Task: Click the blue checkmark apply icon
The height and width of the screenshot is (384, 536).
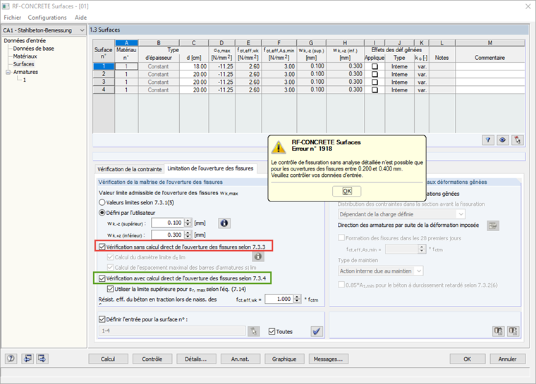Action: (317, 331)
